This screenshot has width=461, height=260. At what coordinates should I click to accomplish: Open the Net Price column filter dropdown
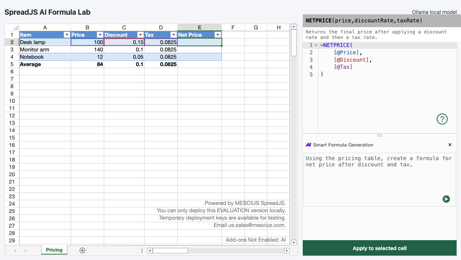tap(217, 35)
